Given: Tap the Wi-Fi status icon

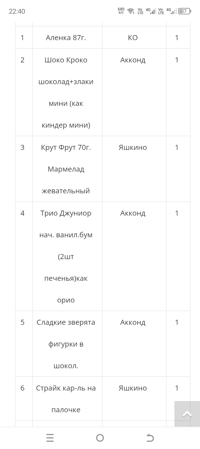Looking at the screenshot, I should 131,11.
